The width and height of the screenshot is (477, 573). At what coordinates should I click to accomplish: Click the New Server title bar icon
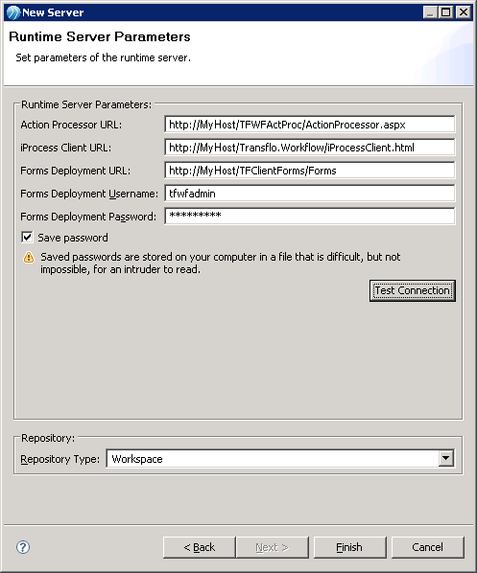coord(13,12)
